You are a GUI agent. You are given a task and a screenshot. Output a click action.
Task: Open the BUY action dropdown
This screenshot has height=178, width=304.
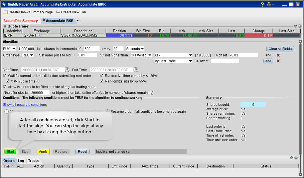(9, 49)
